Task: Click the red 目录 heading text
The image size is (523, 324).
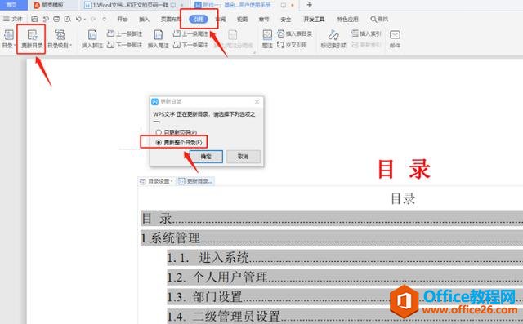Action: [404, 169]
